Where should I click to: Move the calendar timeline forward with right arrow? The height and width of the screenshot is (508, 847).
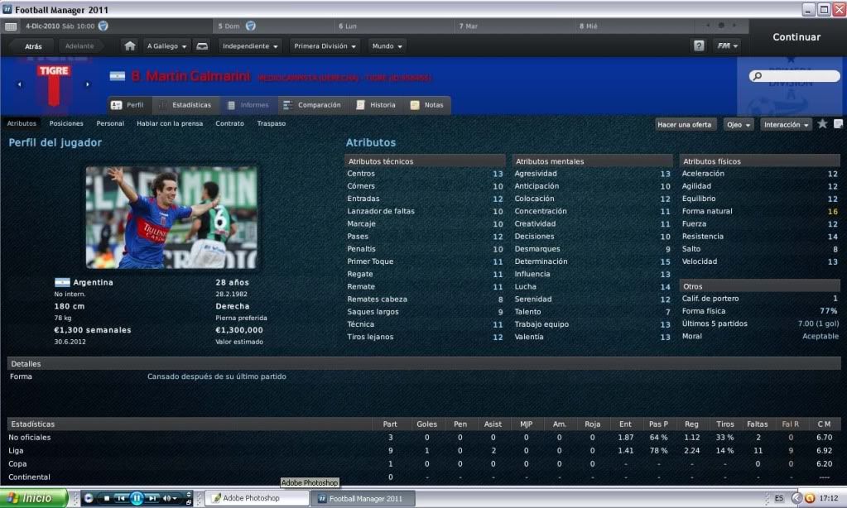coord(734,26)
